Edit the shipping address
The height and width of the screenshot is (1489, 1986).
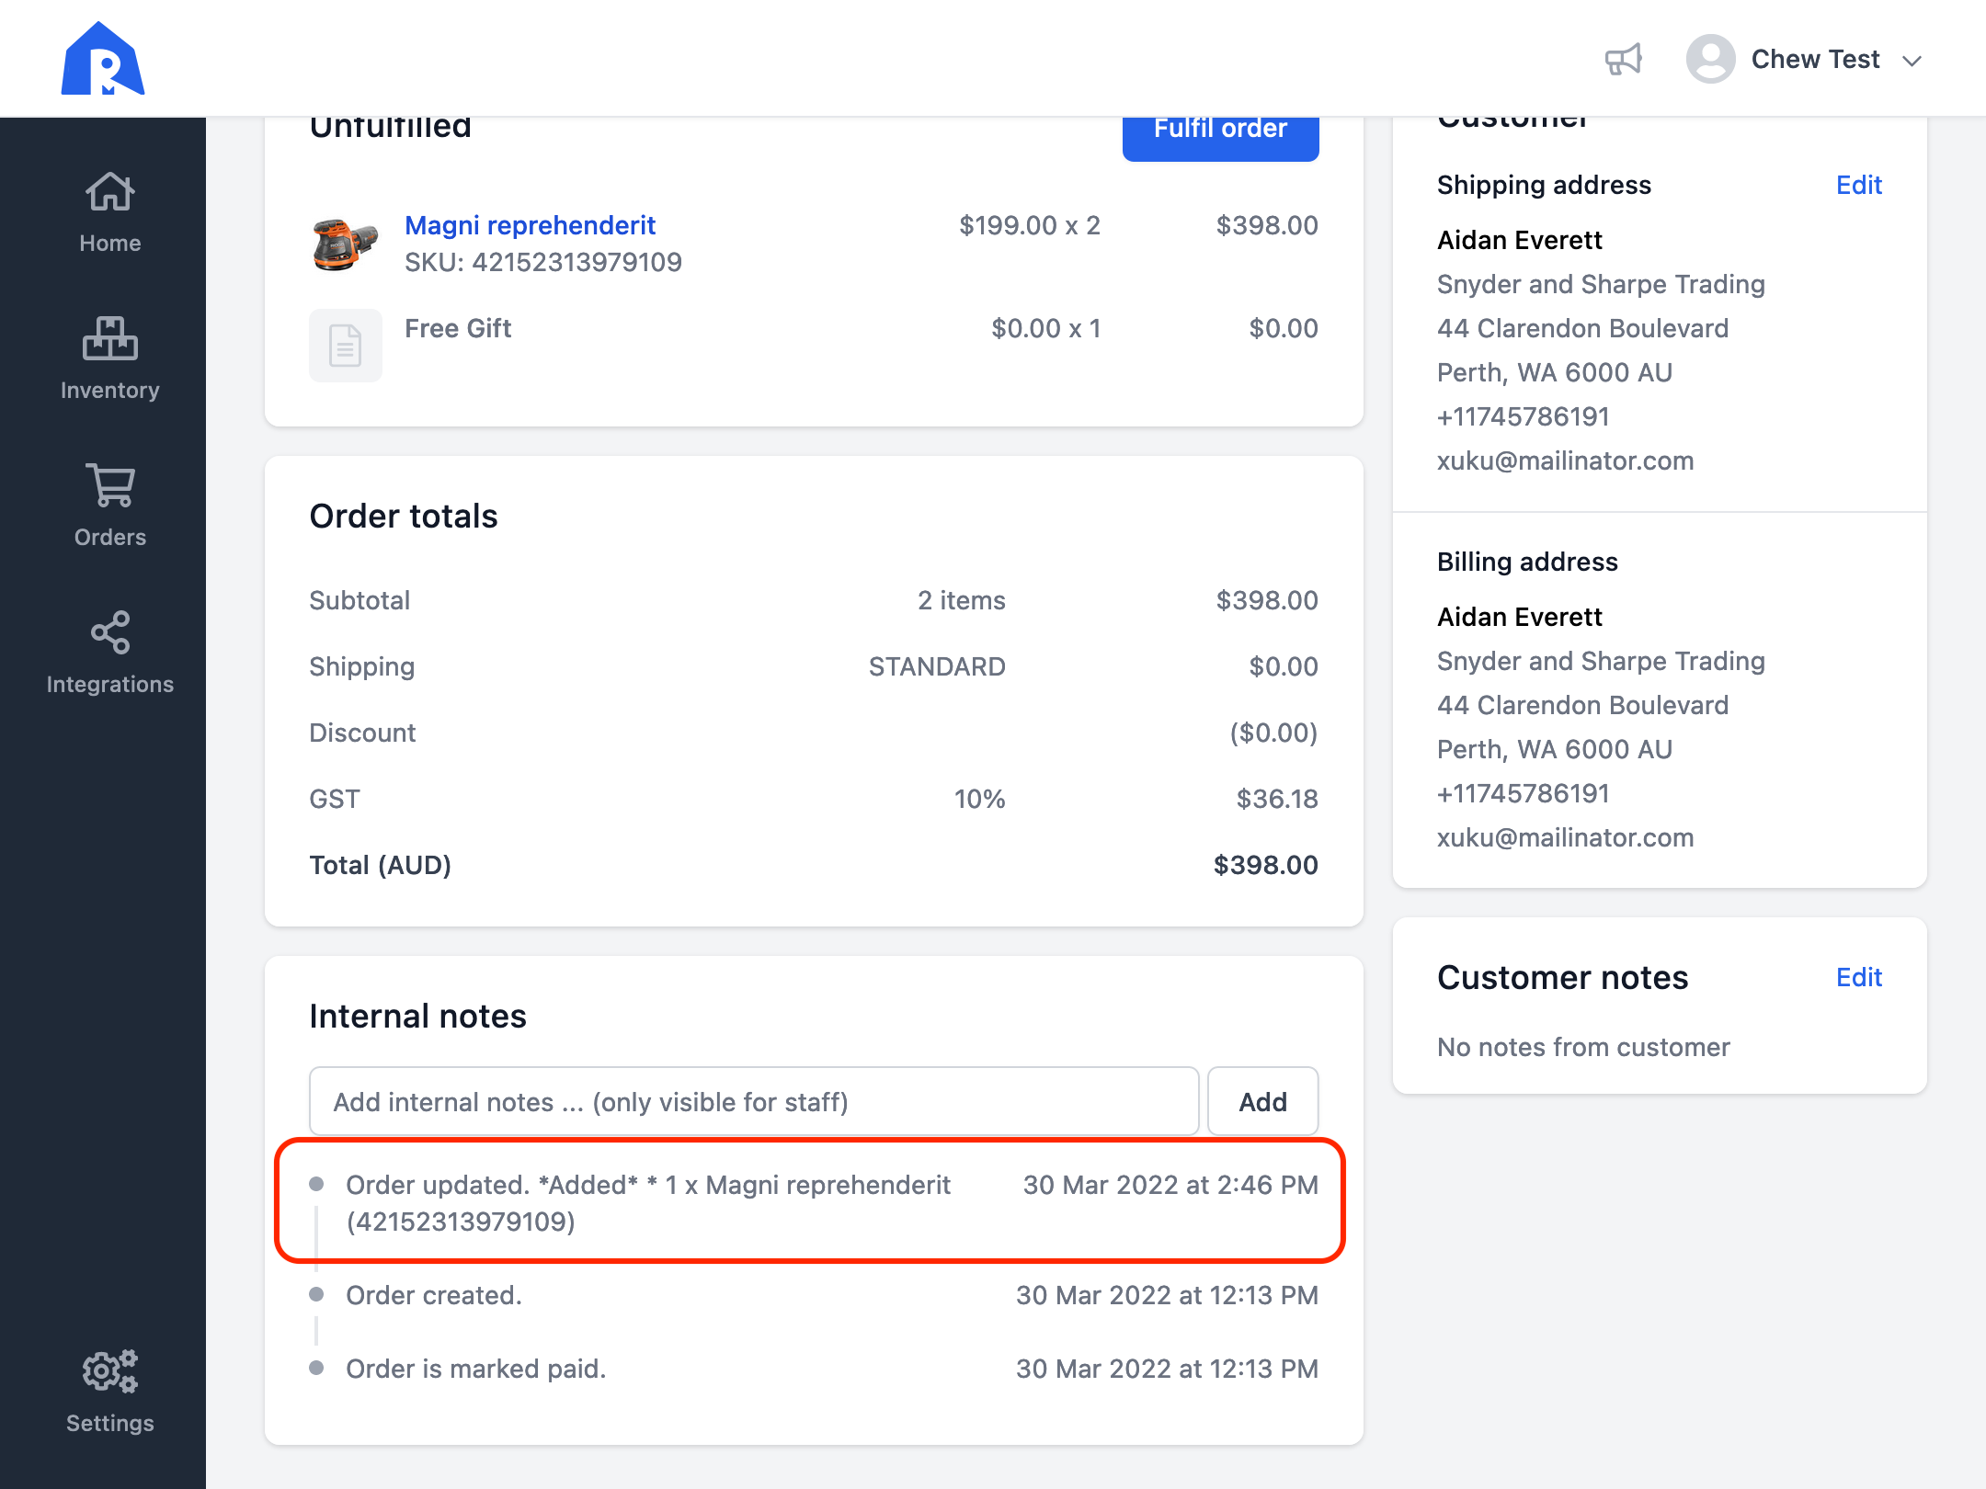point(1858,185)
